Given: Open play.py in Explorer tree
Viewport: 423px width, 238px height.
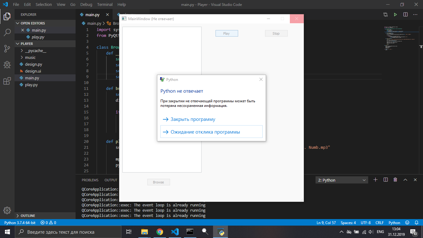Looking at the screenshot, I should tap(45, 85).
